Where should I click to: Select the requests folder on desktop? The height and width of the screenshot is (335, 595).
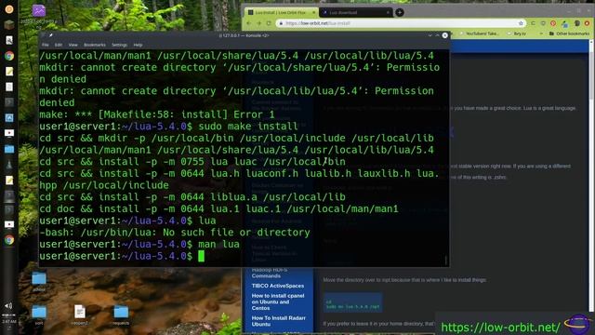[x=121, y=313]
